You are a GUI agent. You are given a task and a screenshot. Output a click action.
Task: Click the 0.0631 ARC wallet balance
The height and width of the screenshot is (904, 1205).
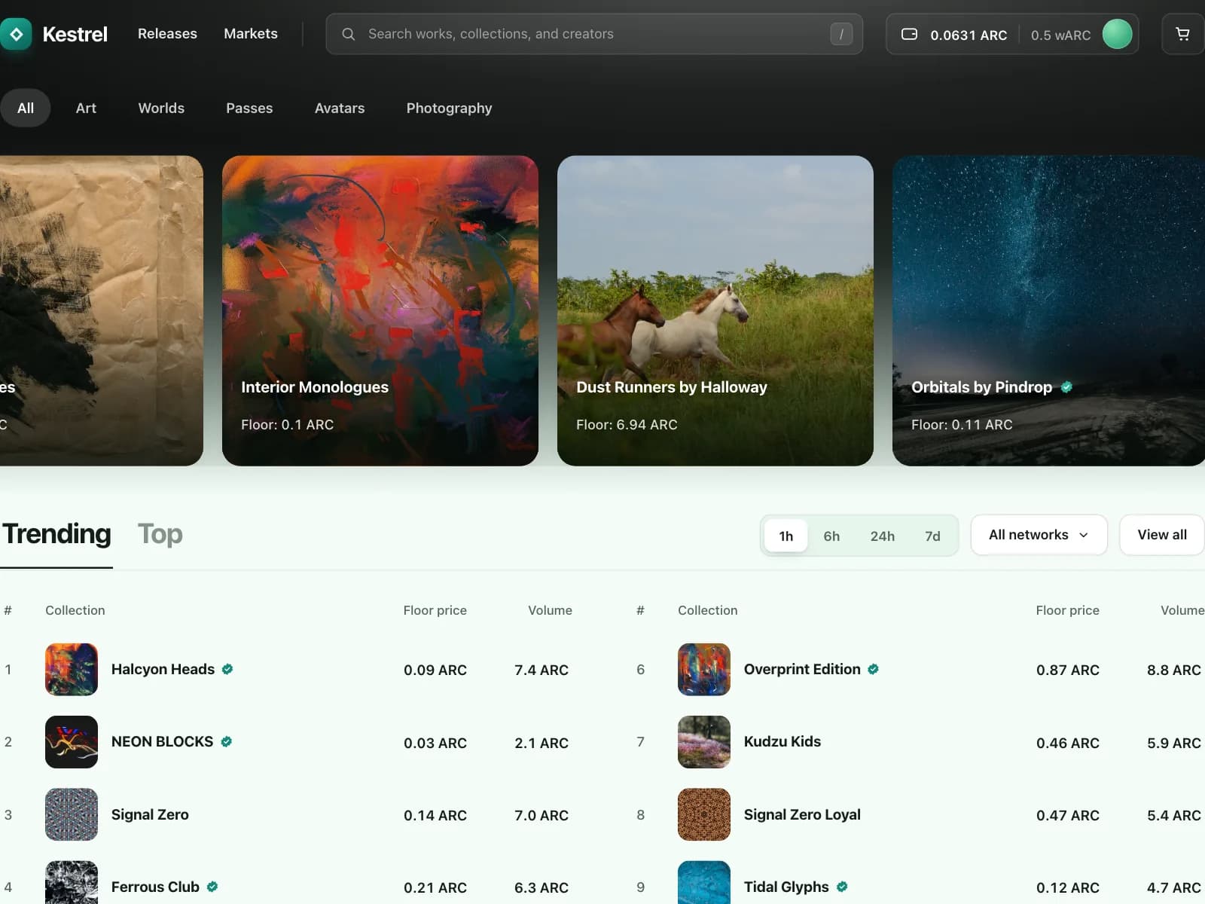click(x=969, y=35)
